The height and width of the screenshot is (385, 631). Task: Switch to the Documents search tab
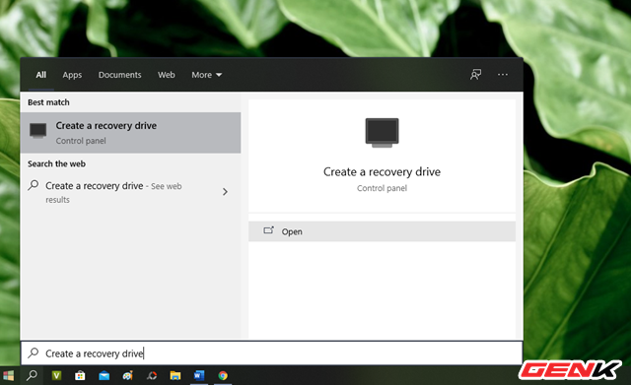(120, 75)
